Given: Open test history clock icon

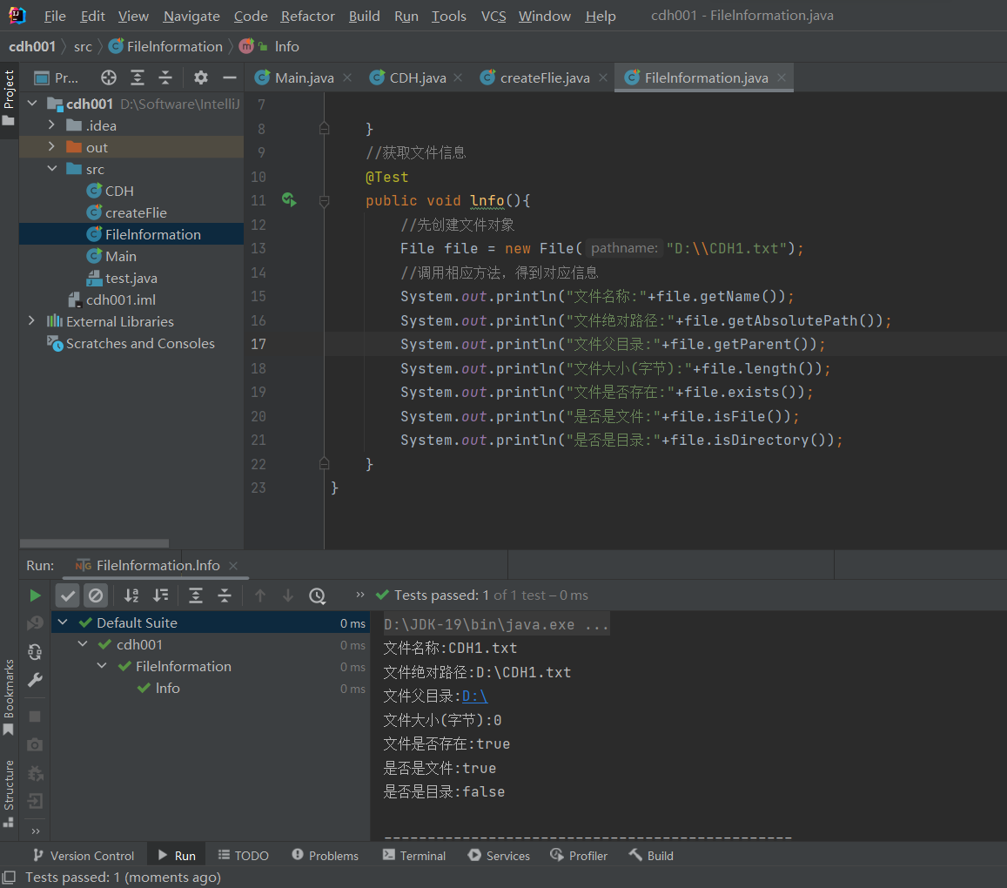Looking at the screenshot, I should pos(317,595).
